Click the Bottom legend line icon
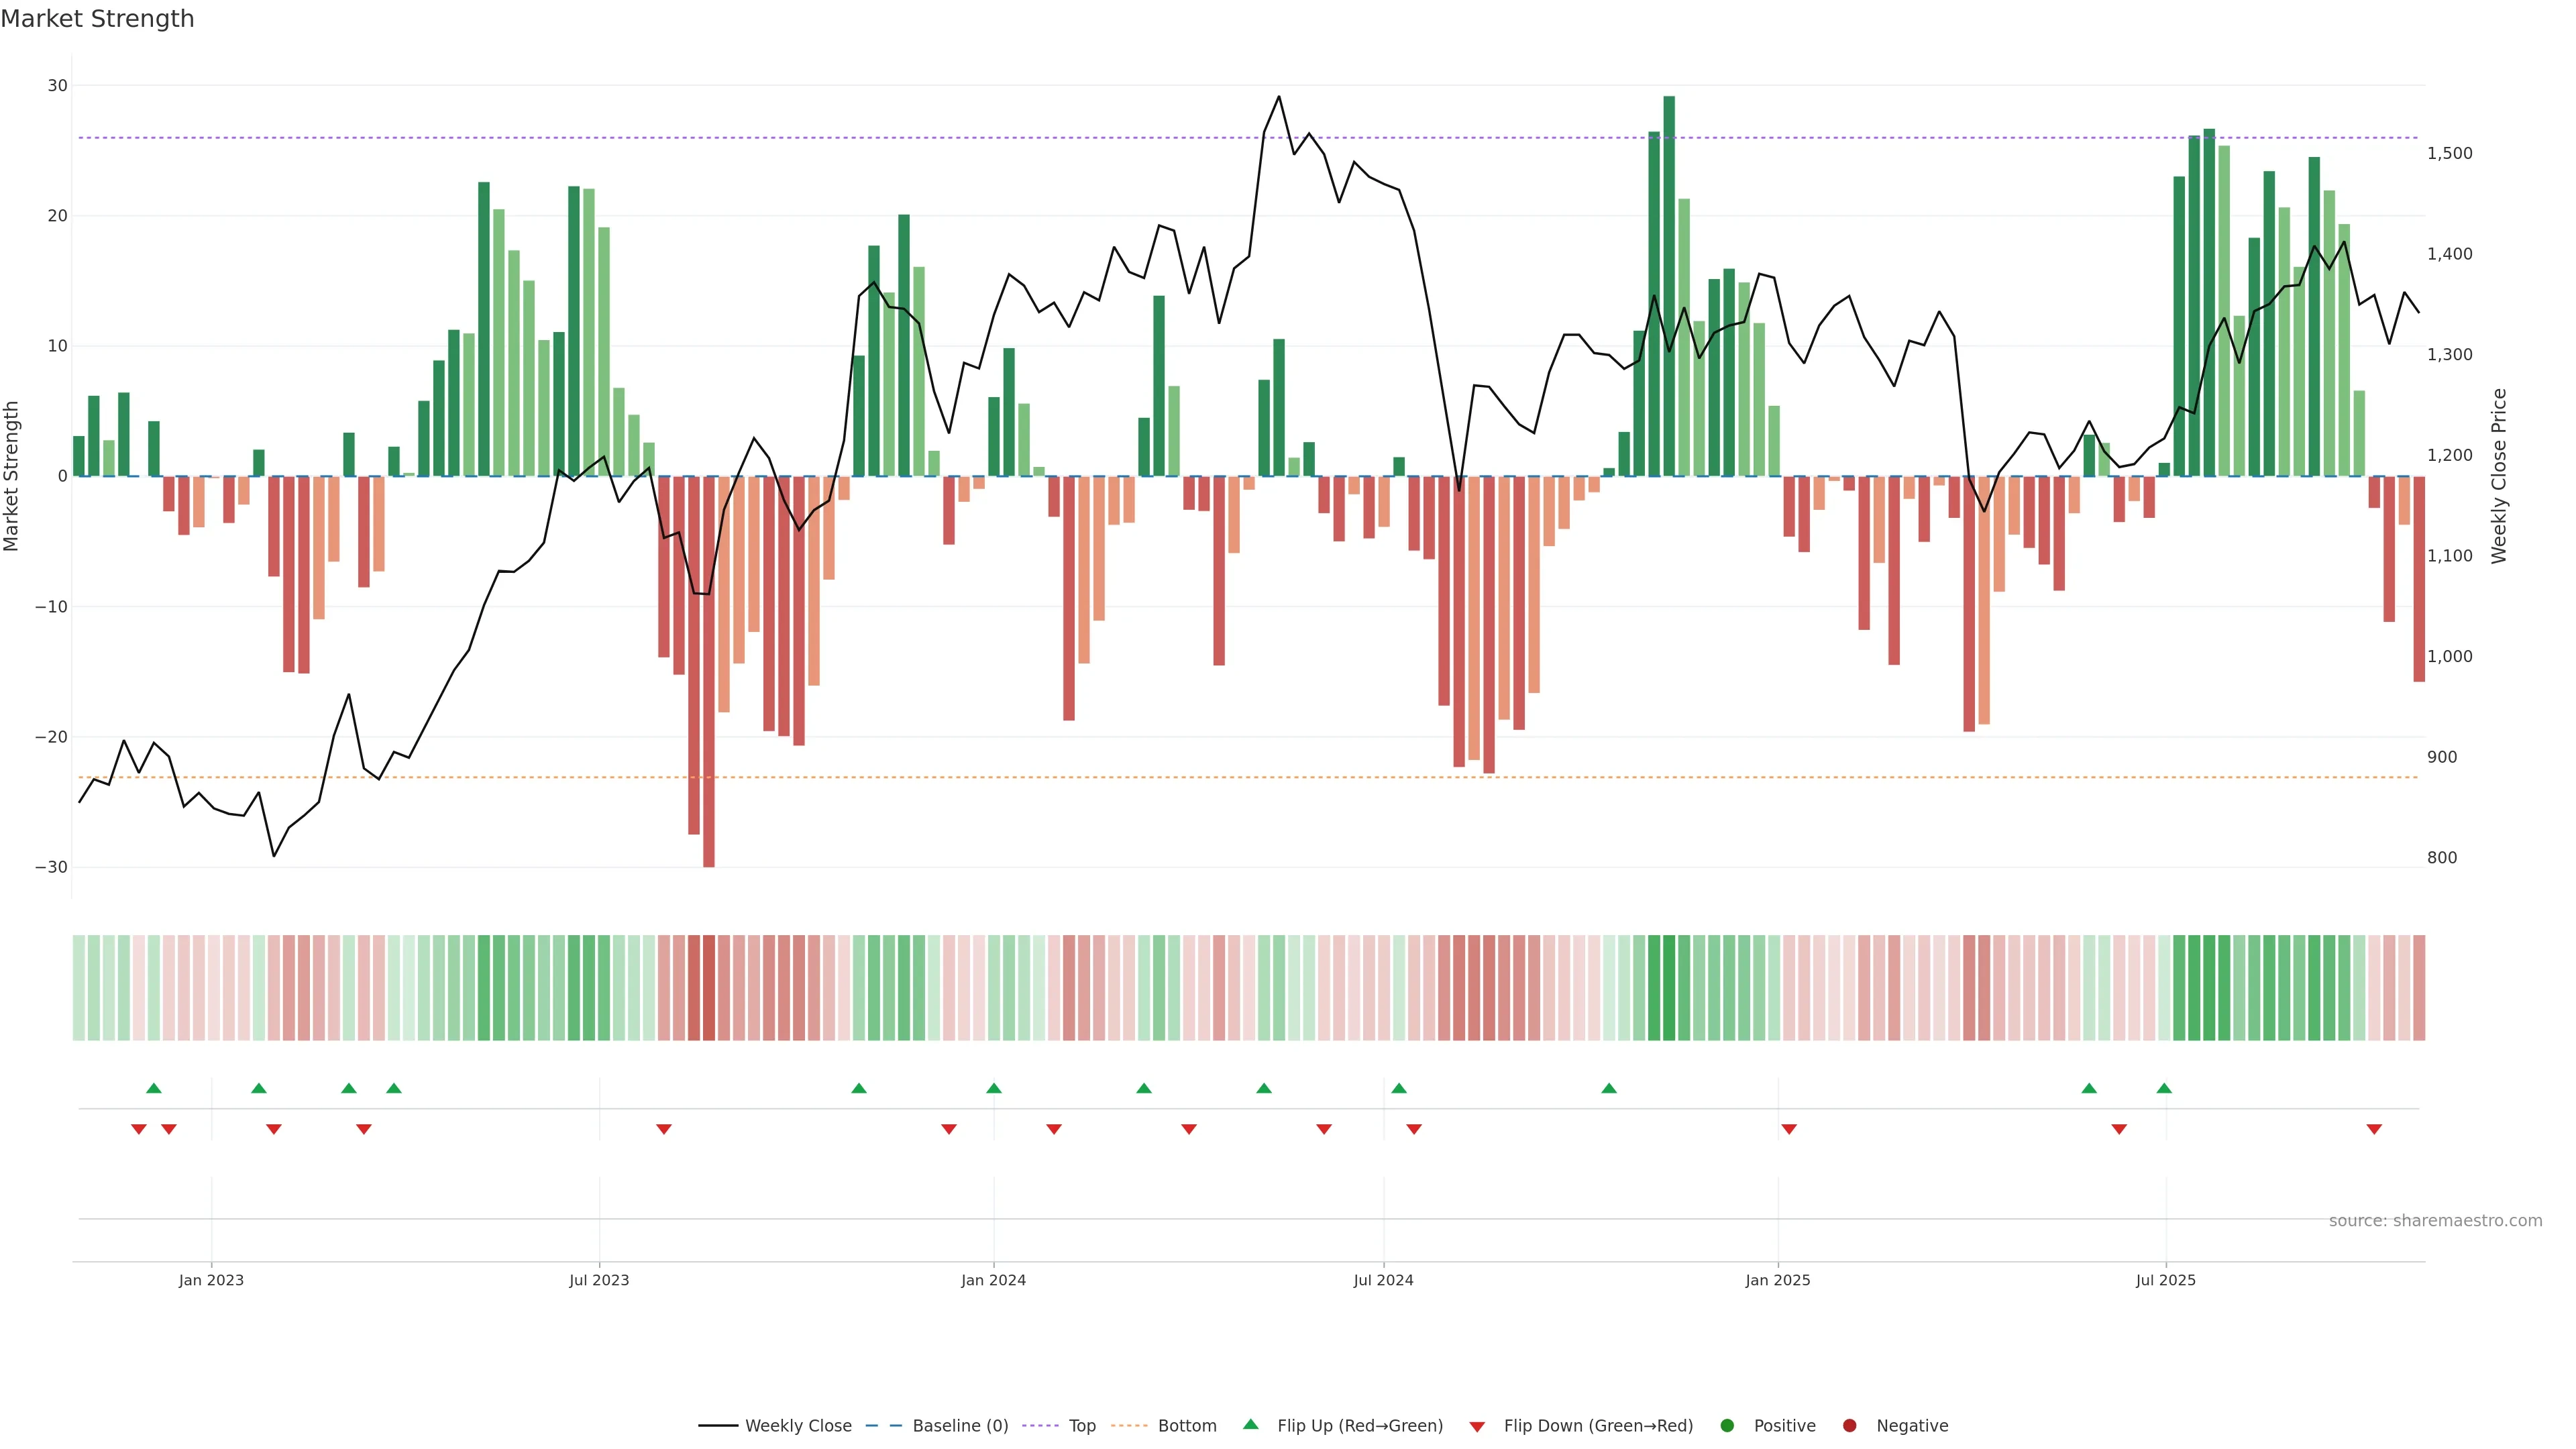 [1129, 1426]
